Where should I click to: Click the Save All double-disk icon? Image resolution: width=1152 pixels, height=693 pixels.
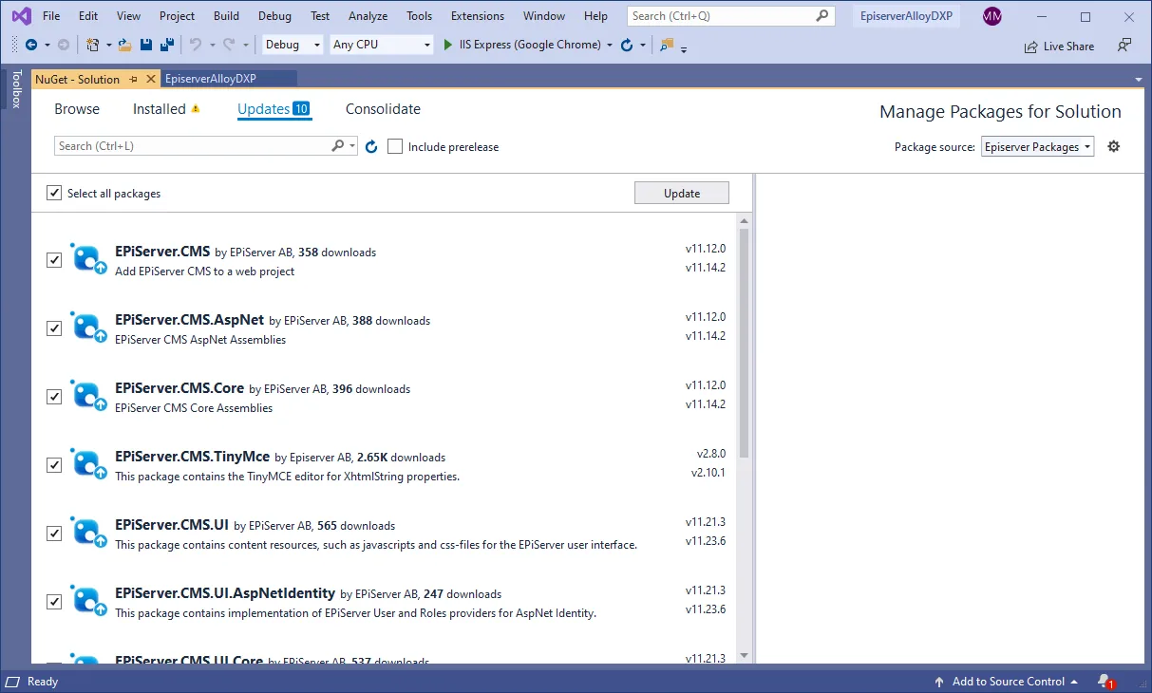[x=167, y=45]
